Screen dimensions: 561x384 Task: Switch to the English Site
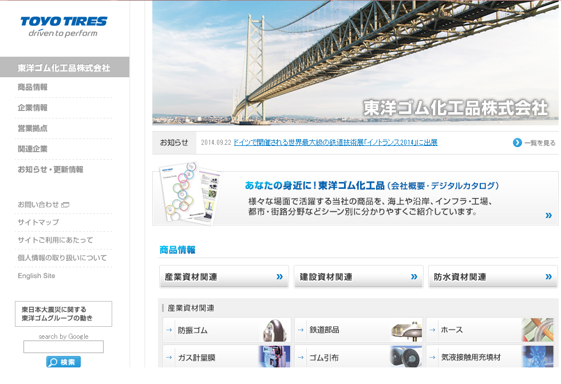(x=37, y=276)
